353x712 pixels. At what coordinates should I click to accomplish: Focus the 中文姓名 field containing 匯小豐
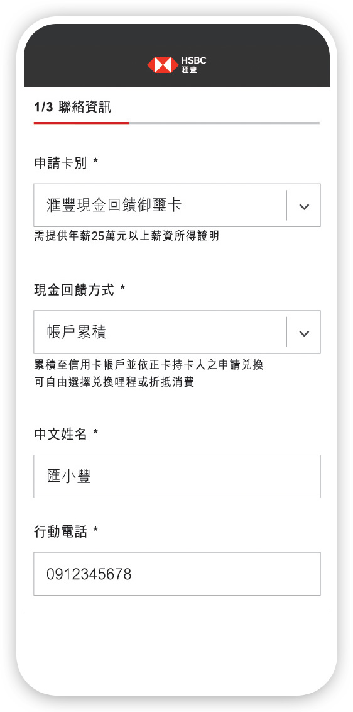(177, 476)
